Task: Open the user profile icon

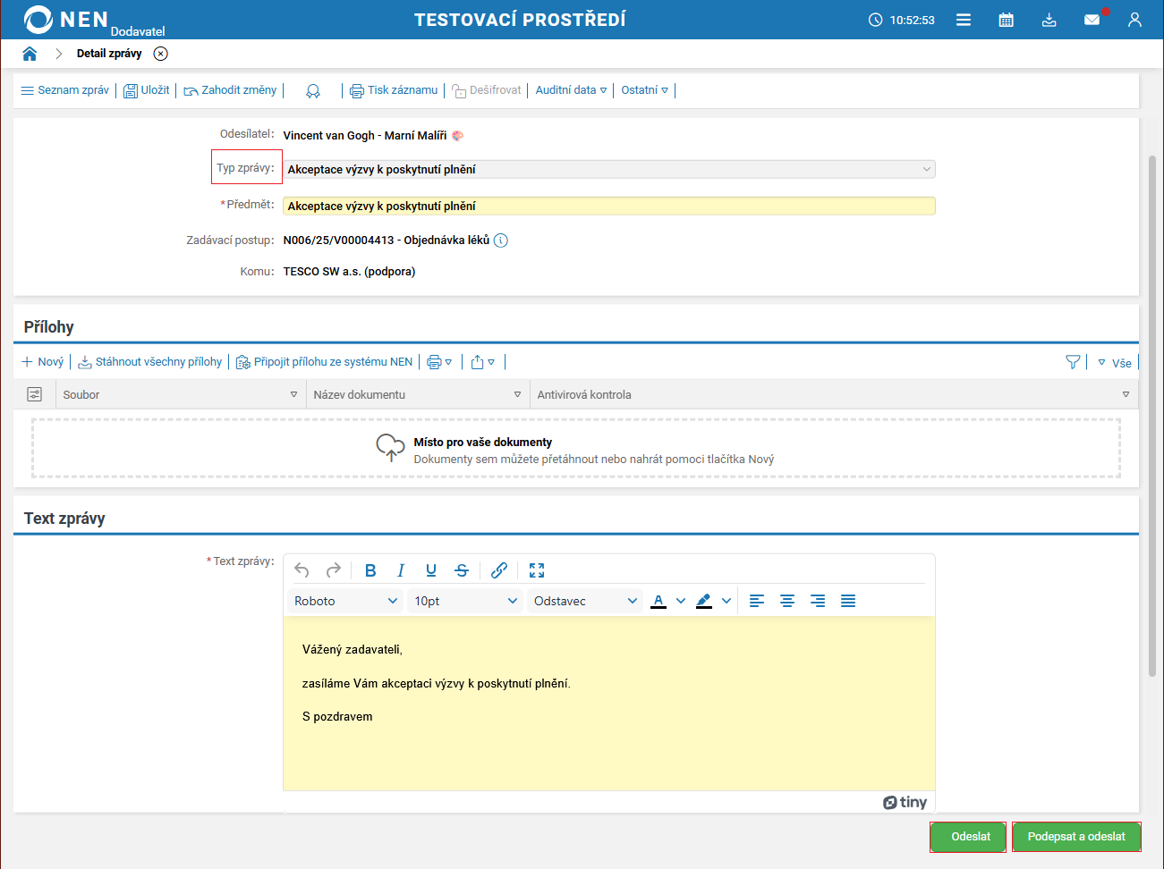Action: pos(1134,20)
